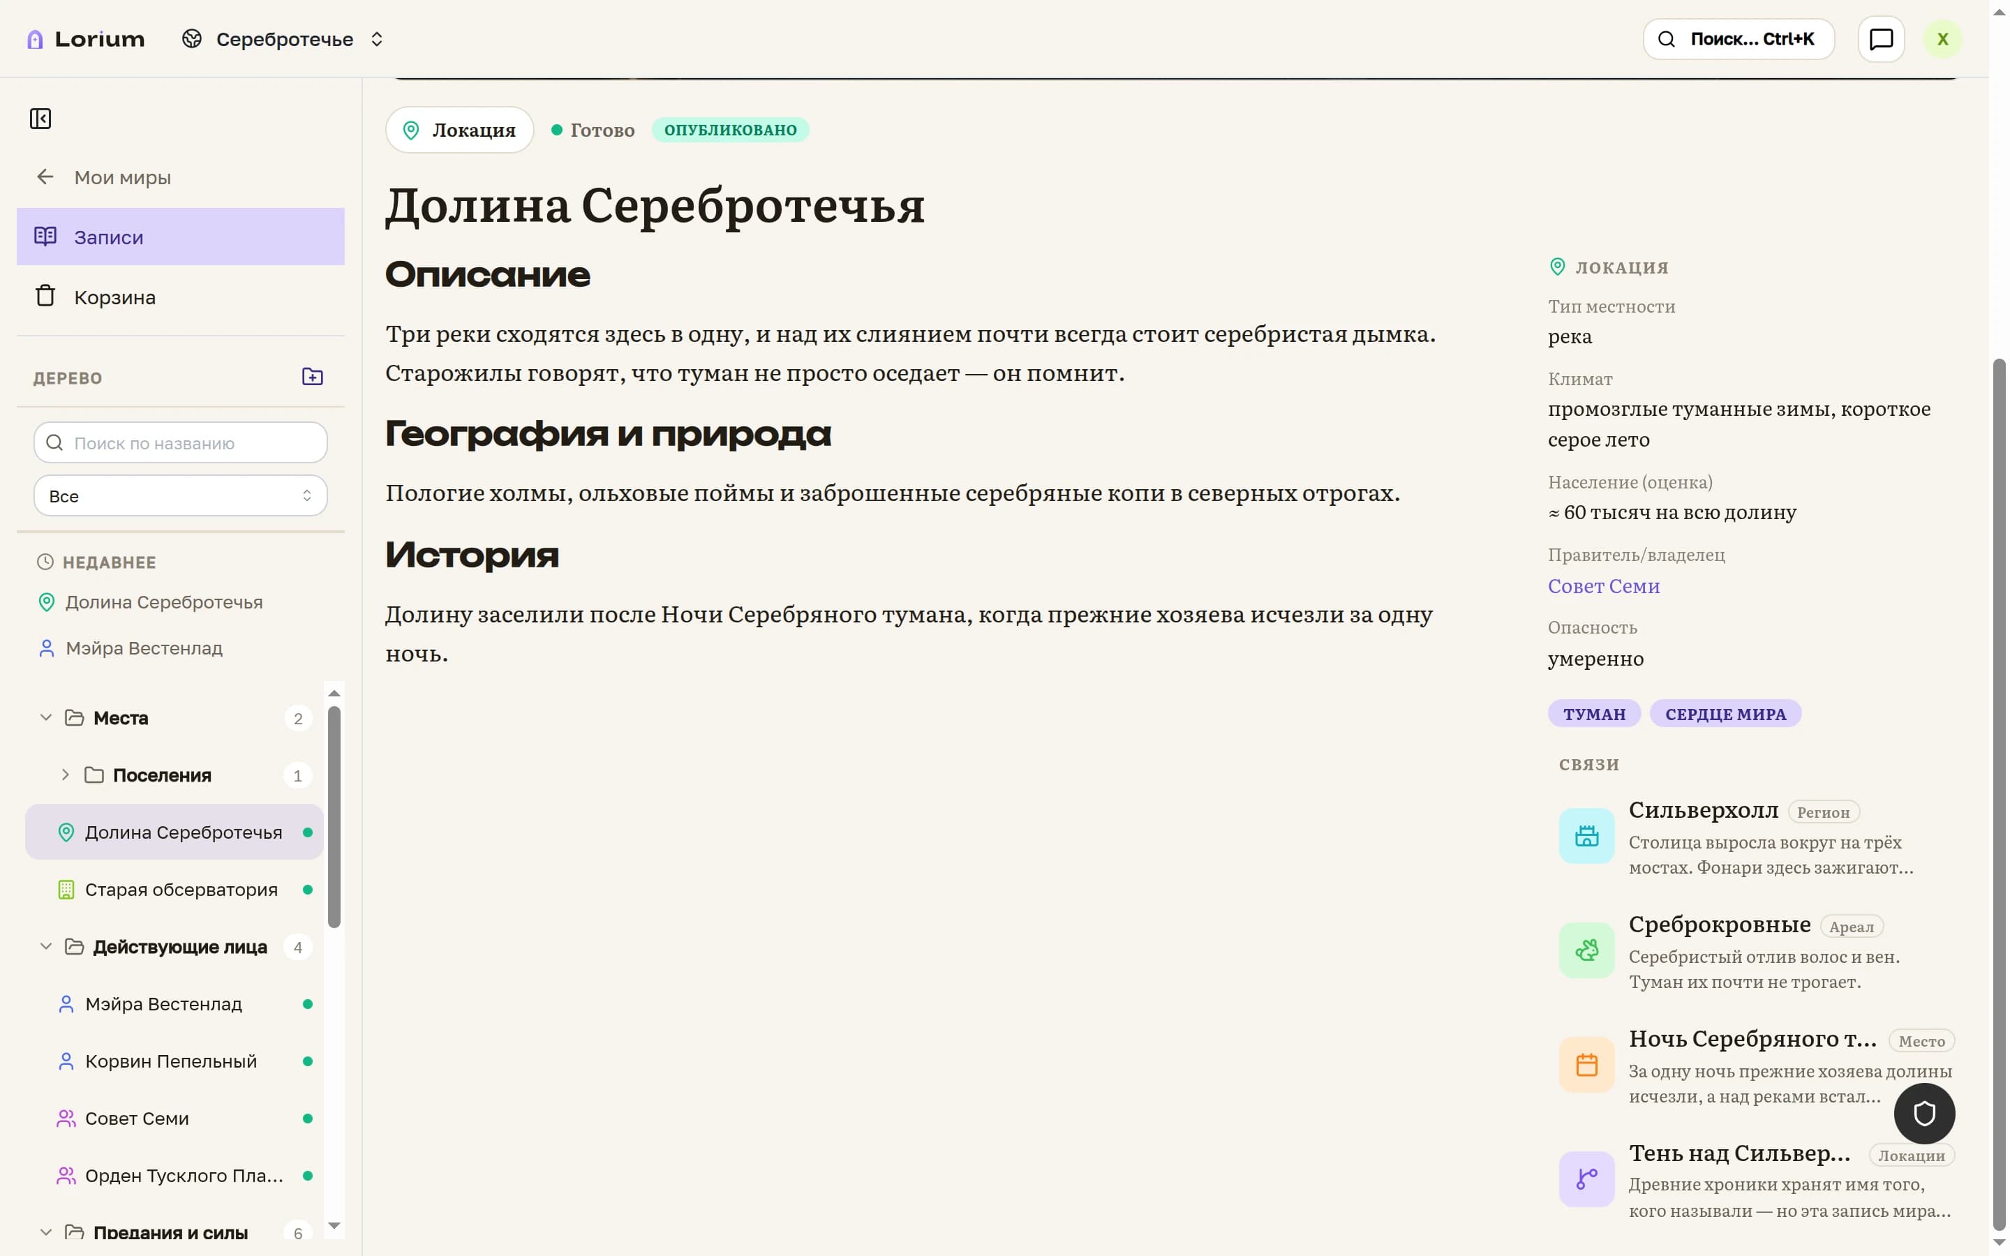Click the magnifier icon in tree search
The width and height of the screenshot is (2010, 1256).
(54, 443)
